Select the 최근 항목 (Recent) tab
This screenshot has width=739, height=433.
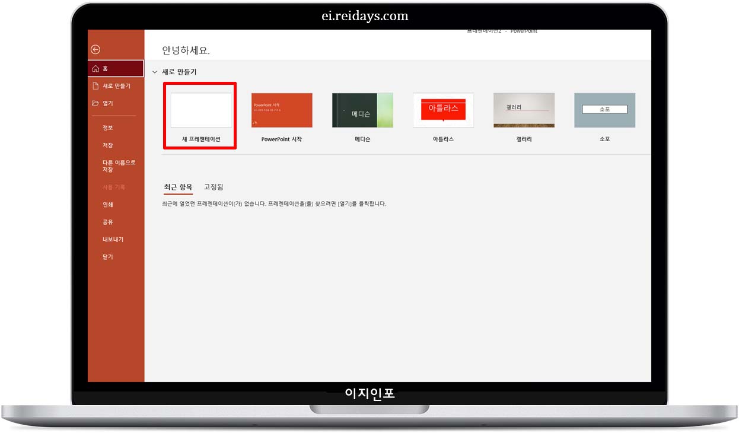[177, 187]
